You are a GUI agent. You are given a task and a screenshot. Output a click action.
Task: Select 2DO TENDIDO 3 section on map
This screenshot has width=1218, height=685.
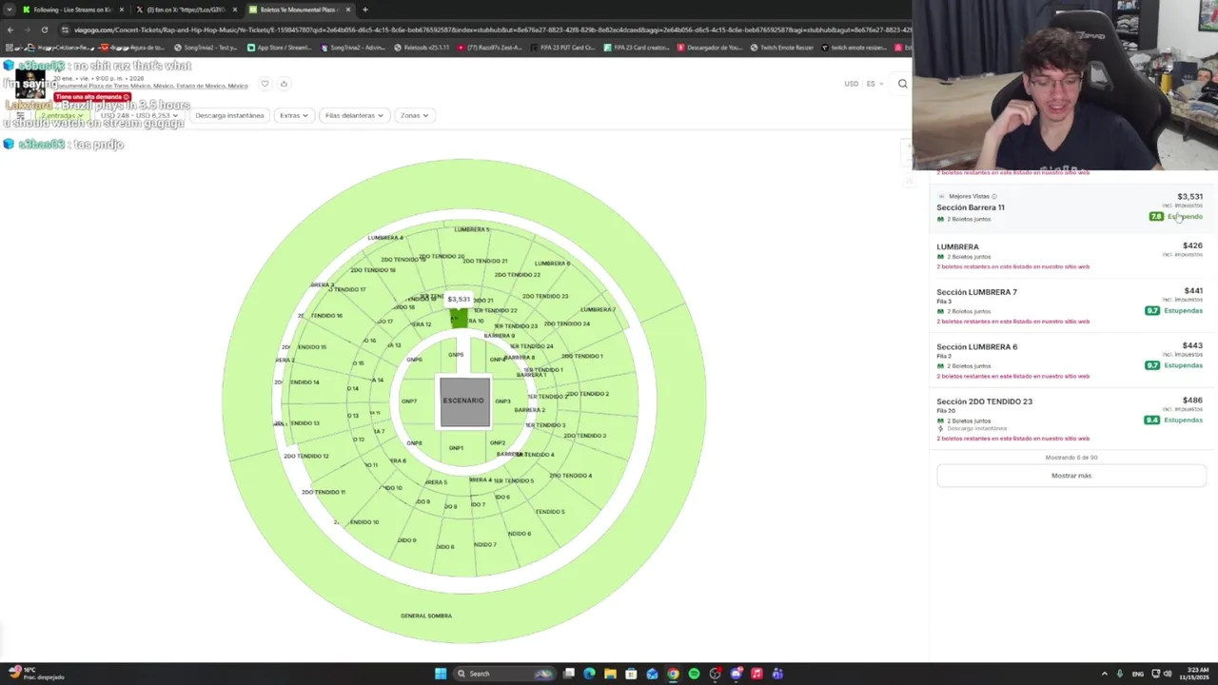click(584, 436)
